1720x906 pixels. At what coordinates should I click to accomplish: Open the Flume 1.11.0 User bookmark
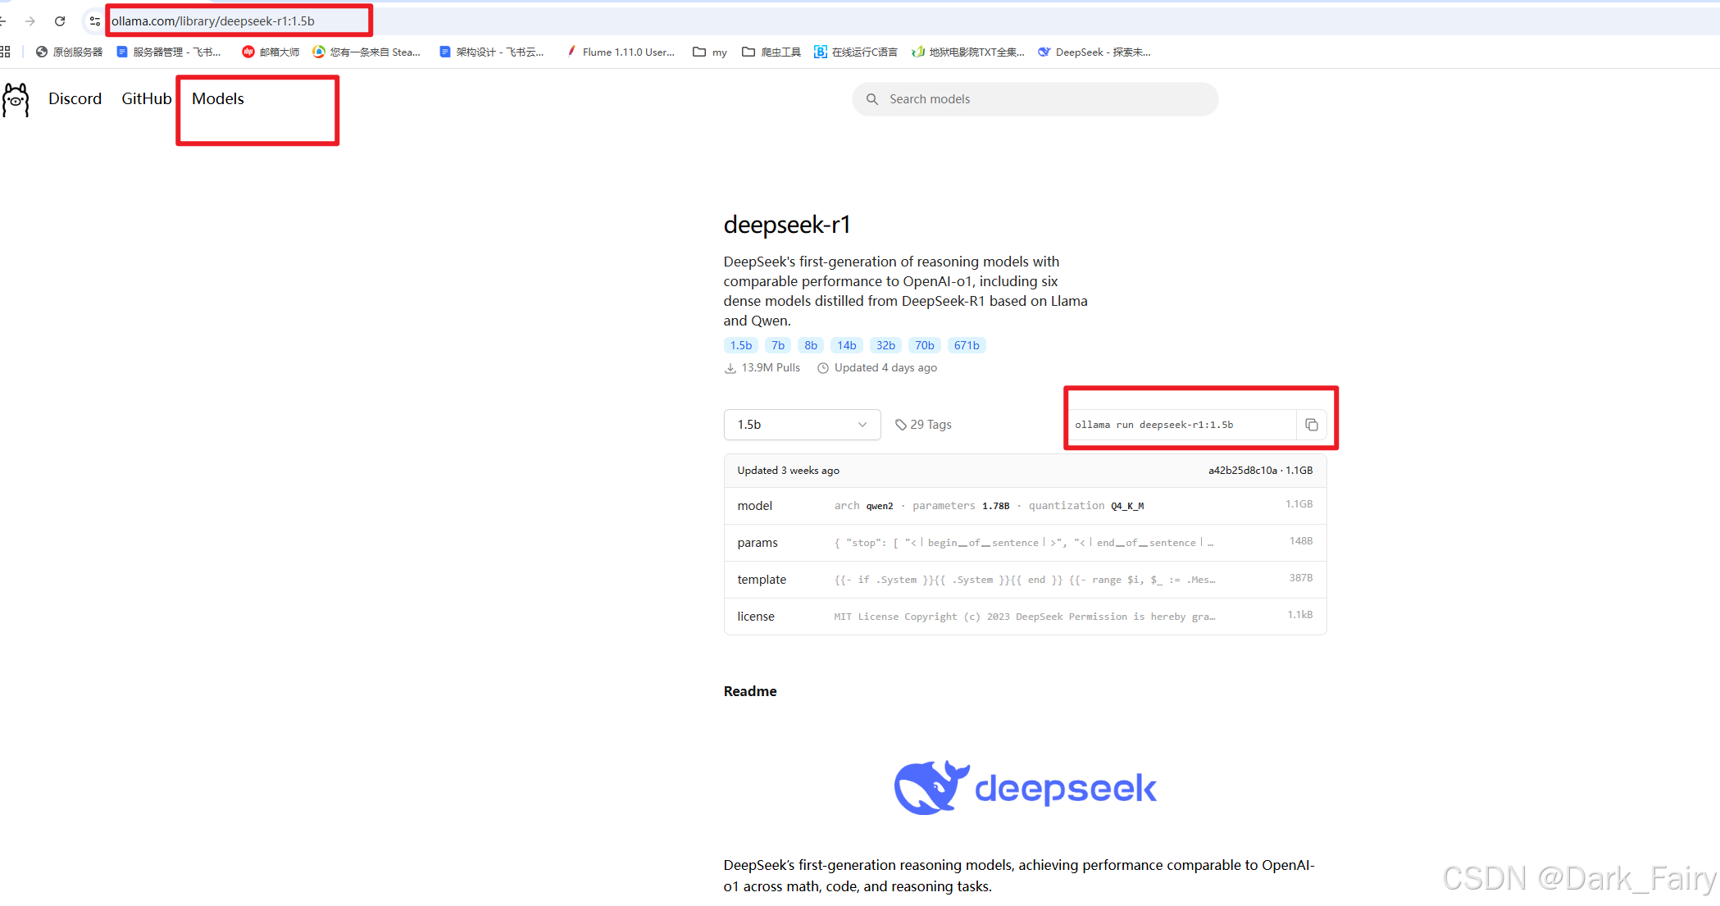coord(621,52)
